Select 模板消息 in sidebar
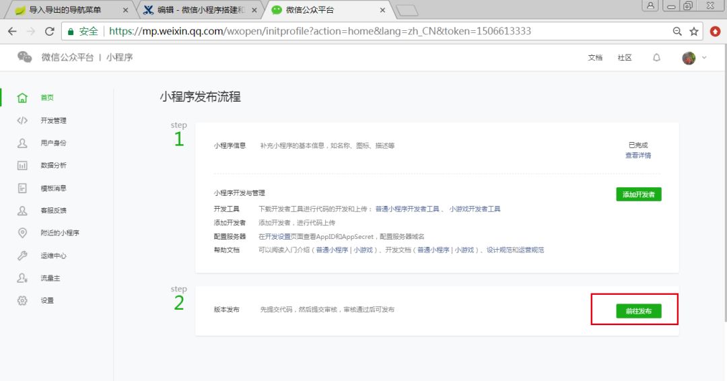This screenshot has height=381, width=727. tap(53, 188)
